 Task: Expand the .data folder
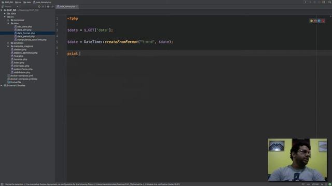5,13
